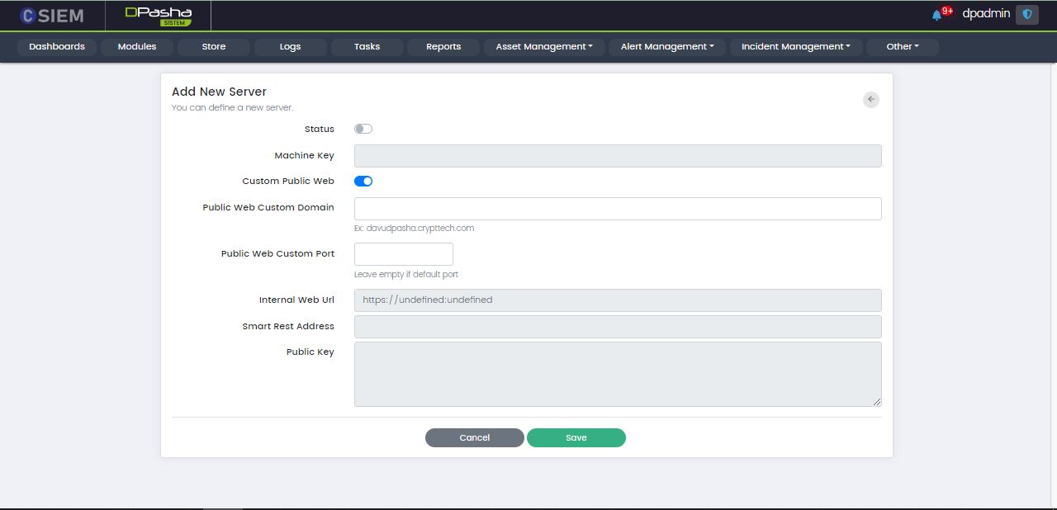Click the CSIEM logo
The width and height of the screenshot is (1057, 510).
pyautogui.click(x=52, y=15)
